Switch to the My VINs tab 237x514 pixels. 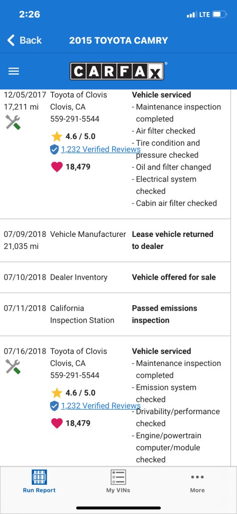118,481
